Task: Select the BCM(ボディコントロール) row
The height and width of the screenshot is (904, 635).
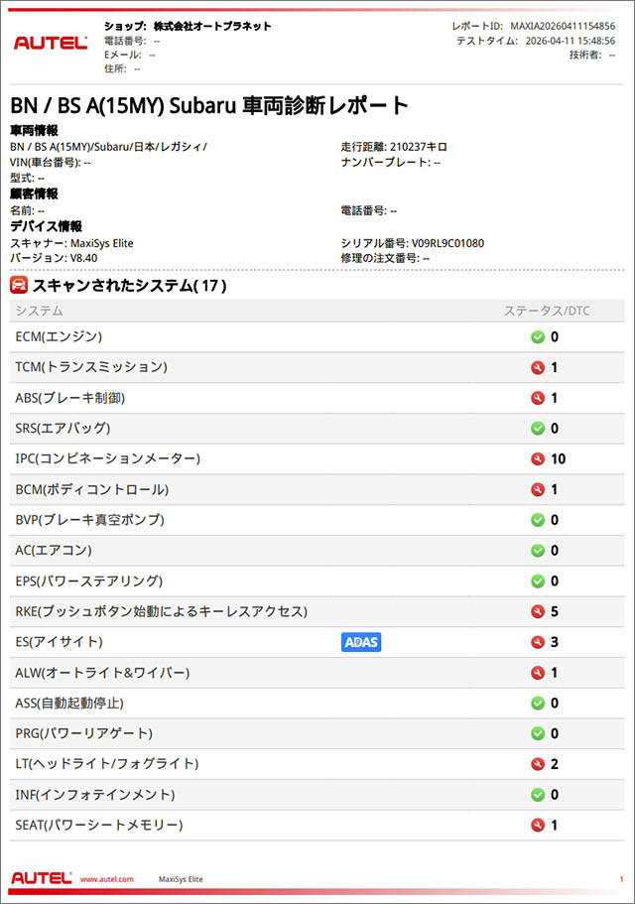Action: [x=317, y=489]
